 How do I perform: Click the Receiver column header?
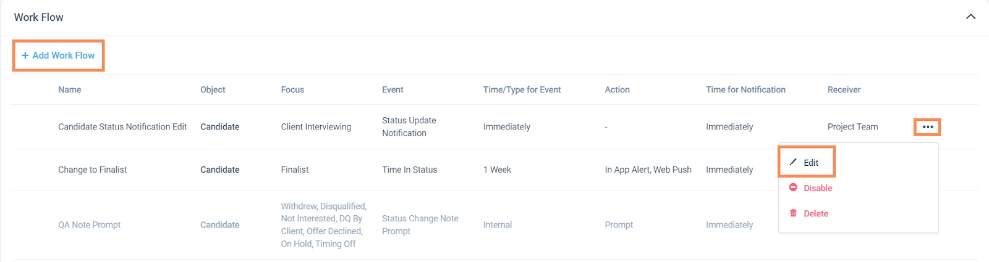coord(844,89)
